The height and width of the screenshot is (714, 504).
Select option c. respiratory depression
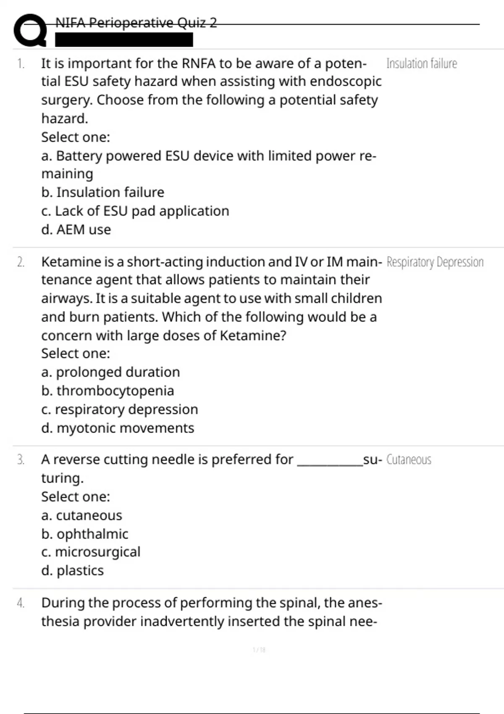120,409
